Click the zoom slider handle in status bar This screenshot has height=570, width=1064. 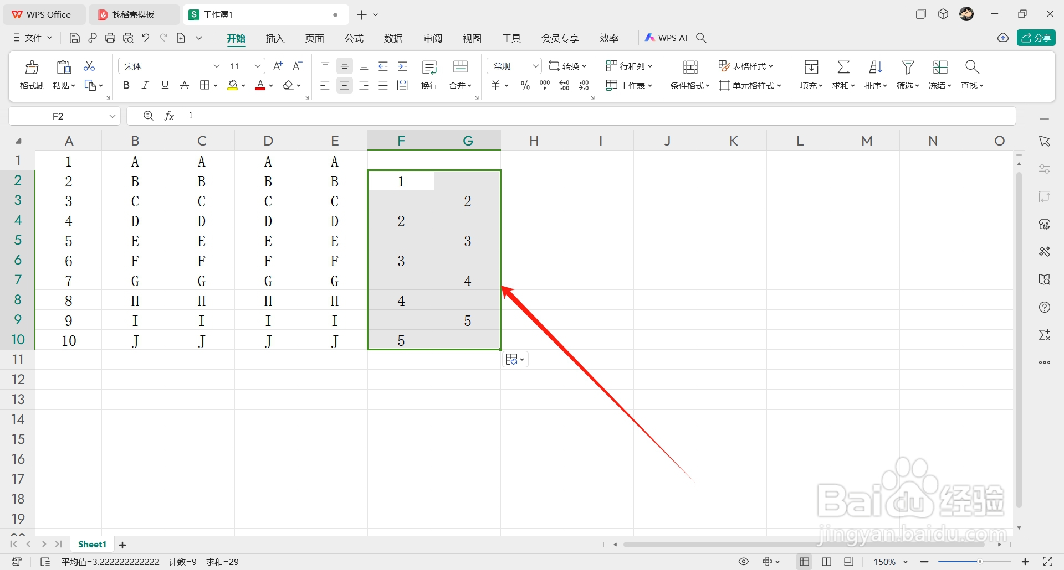tap(980, 562)
